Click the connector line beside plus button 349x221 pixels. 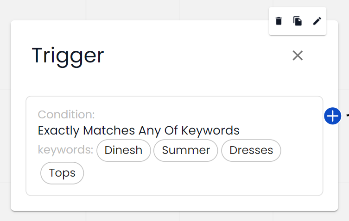(x=346, y=116)
